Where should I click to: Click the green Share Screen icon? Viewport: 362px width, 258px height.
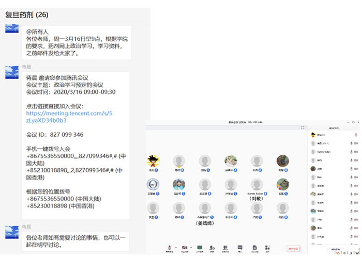pyautogui.click(x=200, y=249)
